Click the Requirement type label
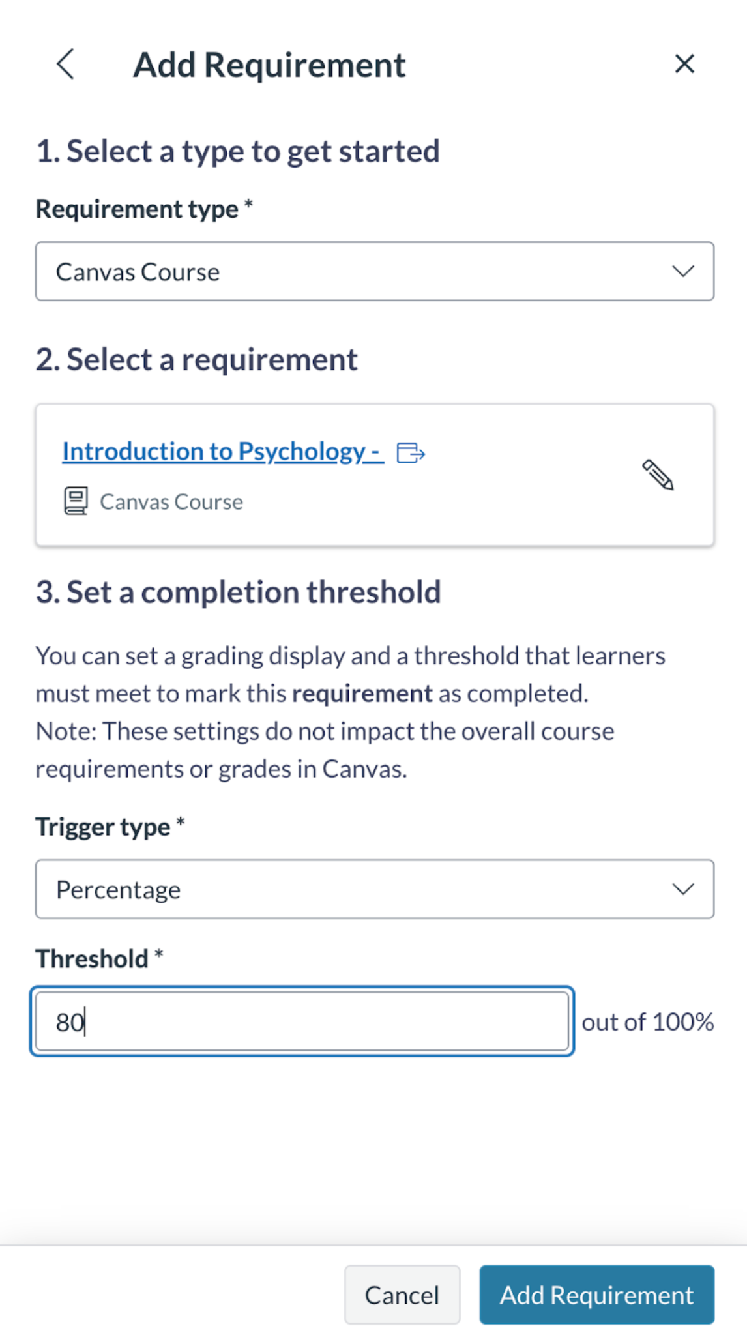 pos(137,209)
